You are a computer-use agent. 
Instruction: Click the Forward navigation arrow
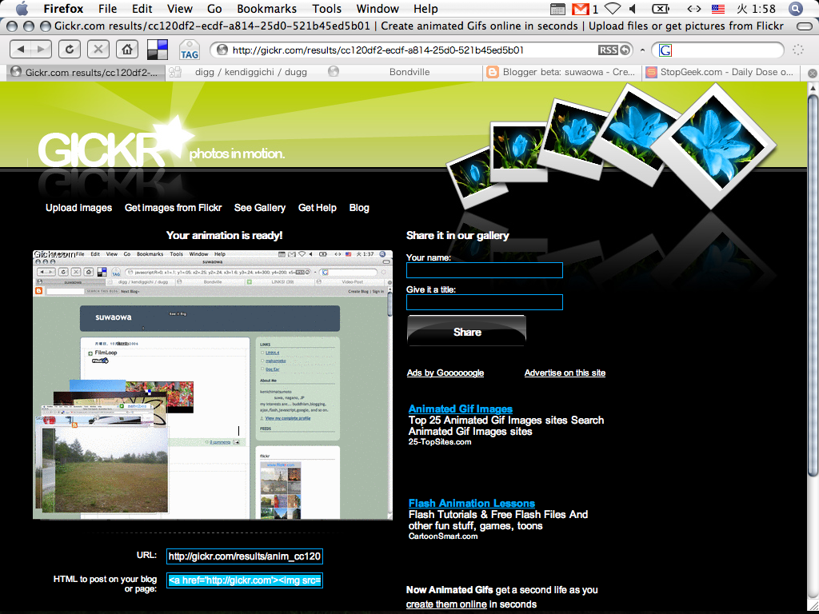pyautogui.click(x=42, y=50)
